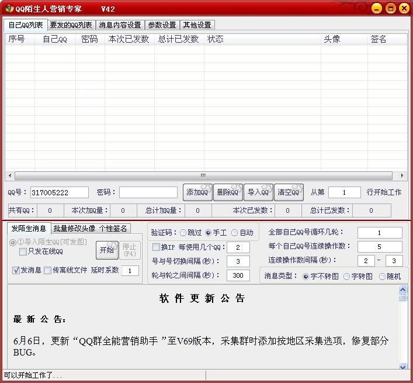The image size is (413, 383).
Task: Minimize the QQ marketing window
Action: (x=377, y=8)
